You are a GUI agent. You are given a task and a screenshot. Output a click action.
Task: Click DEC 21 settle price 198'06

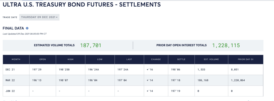click(175, 69)
